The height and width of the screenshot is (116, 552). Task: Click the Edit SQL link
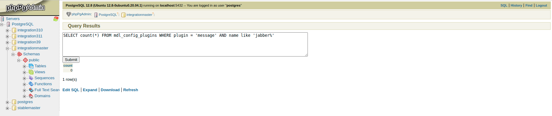[x=71, y=90]
